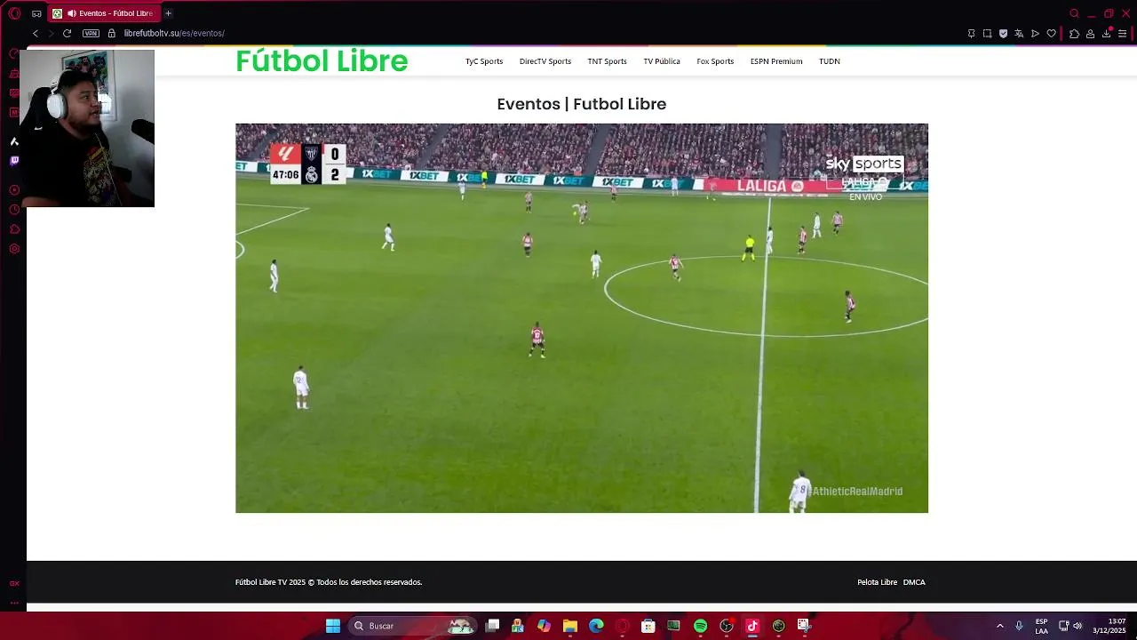
Task: Click the live match video player
Action: point(582,318)
